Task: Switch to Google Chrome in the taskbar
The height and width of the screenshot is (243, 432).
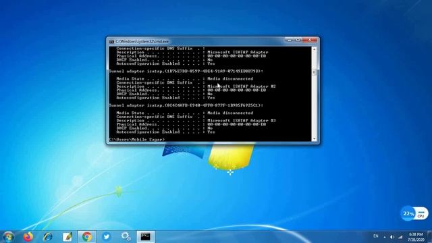Action: 87,237
